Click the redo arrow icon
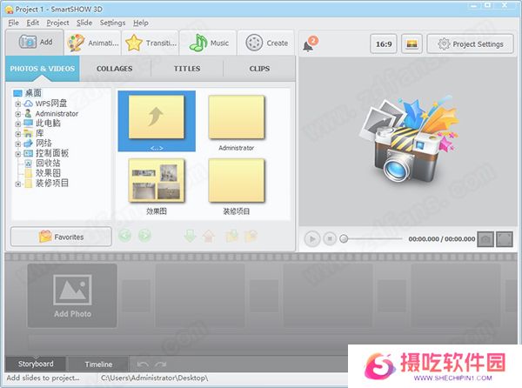This screenshot has width=522, height=388. [160, 365]
